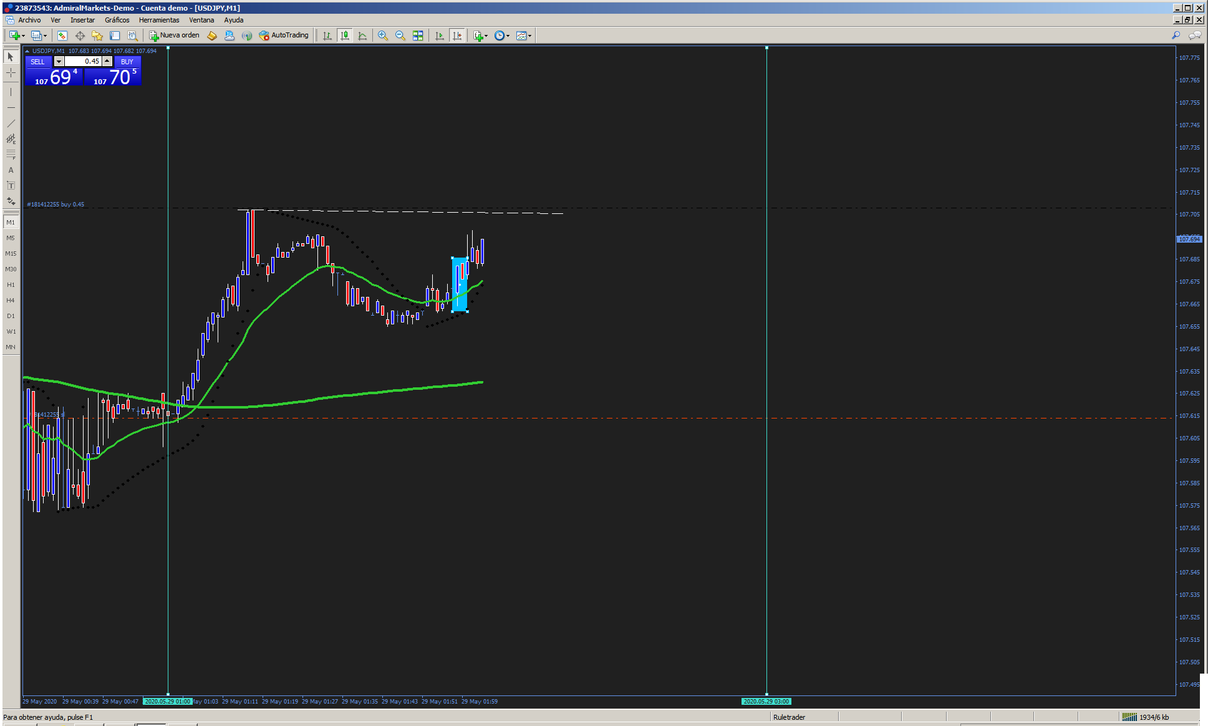Expand the periodicity clock dropdown

point(508,36)
